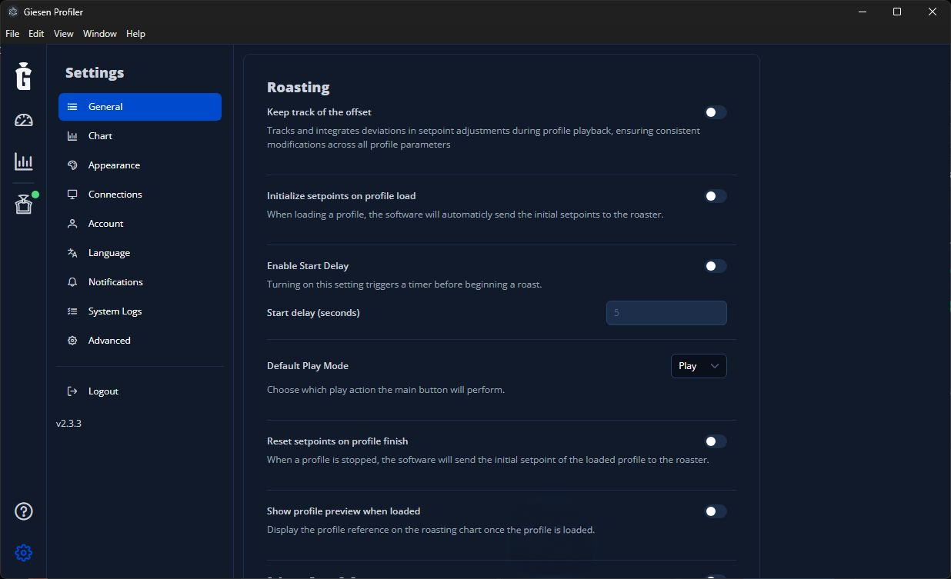Click the exit icon beside Logout

(x=72, y=391)
